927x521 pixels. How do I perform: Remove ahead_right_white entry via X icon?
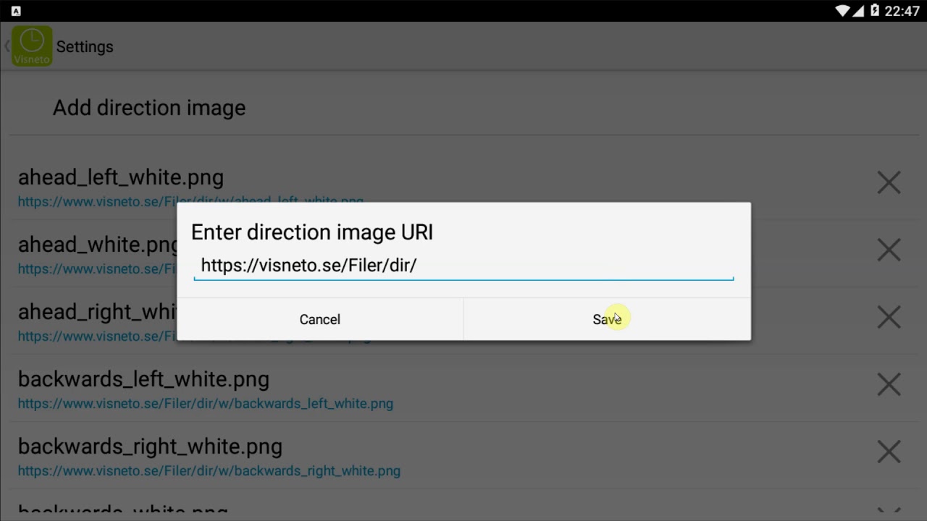click(889, 317)
